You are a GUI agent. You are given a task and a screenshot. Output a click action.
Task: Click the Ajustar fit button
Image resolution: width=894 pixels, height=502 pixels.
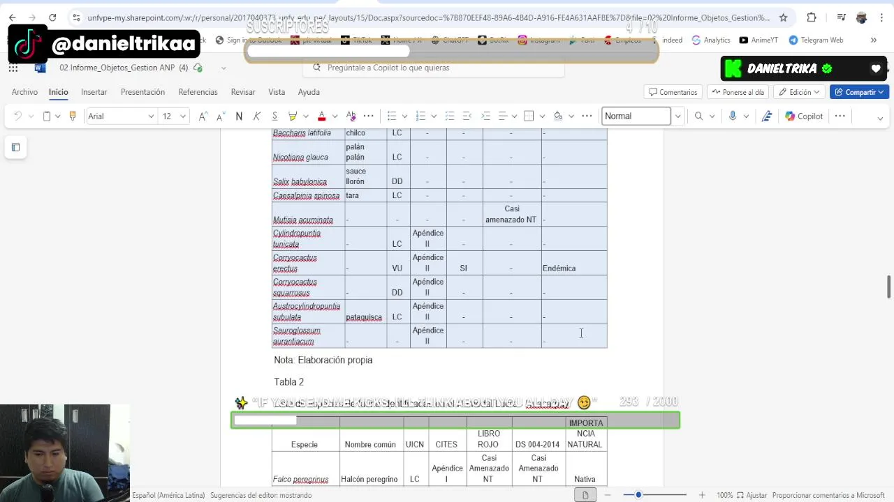(752, 495)
